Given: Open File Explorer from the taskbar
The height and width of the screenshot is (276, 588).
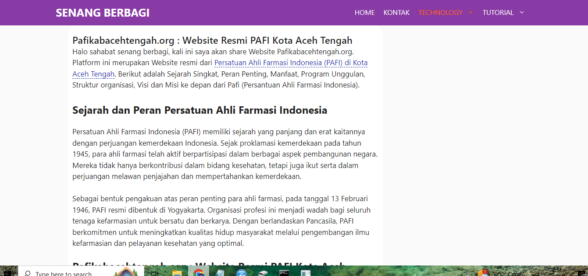Looking at the screenshot, I should click(177, 273).
